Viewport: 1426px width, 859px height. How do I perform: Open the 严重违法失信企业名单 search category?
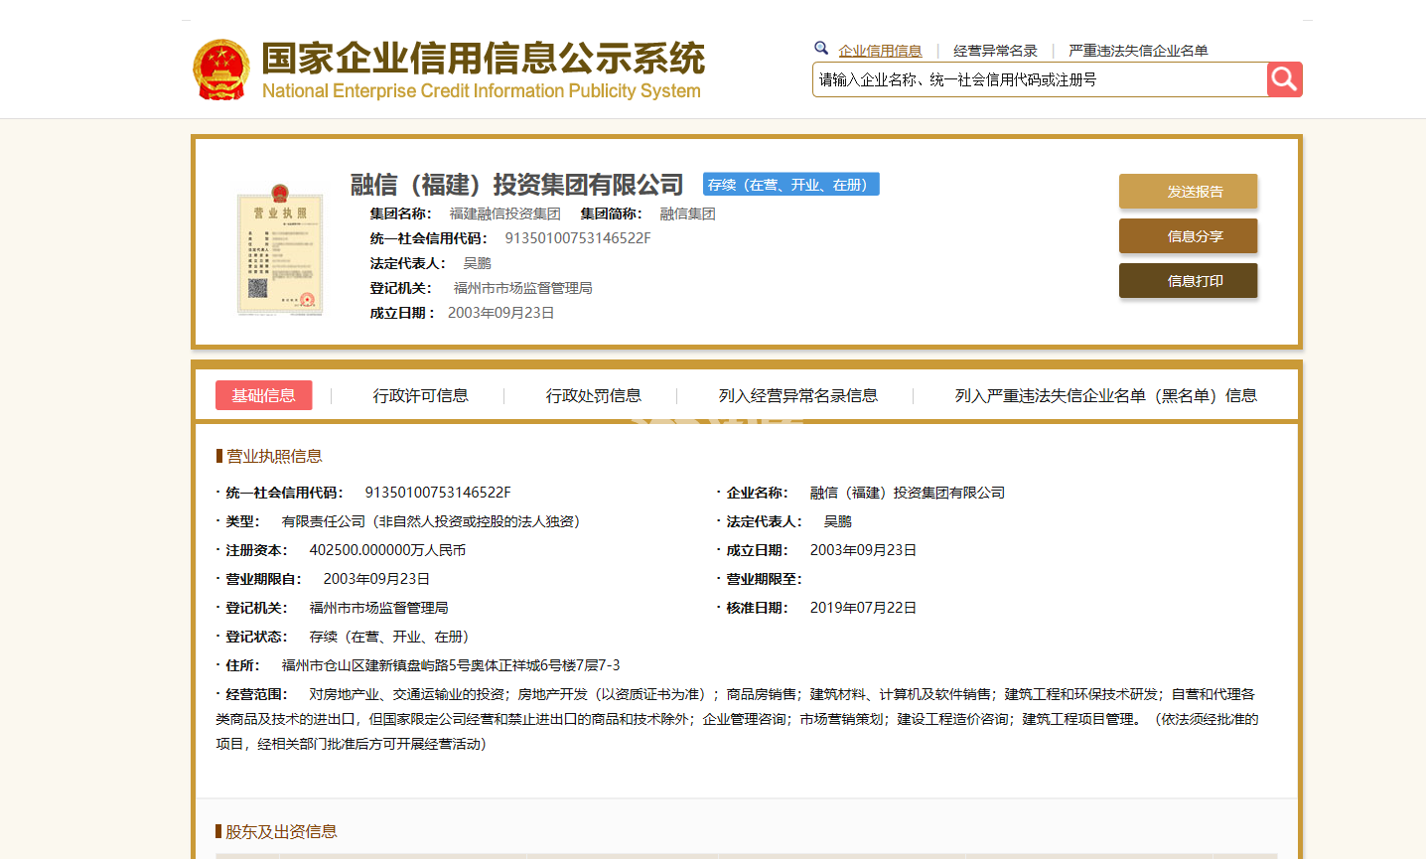click(x=1138, y=51)
